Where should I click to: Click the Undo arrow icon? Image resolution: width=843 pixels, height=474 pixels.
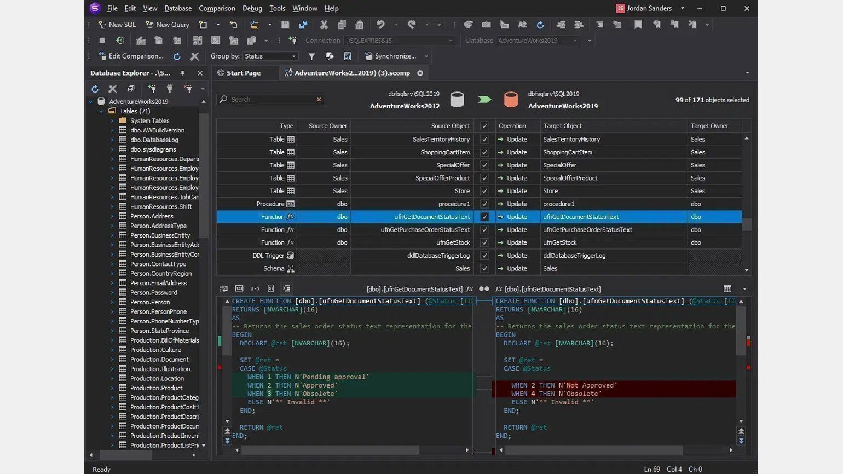380,25
